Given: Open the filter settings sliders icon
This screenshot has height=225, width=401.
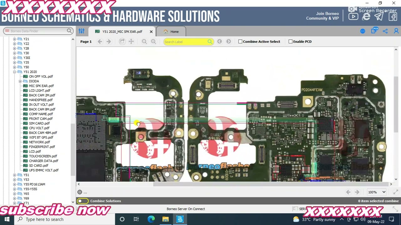Looking at the screenshot, I should pyautogui.click(x=81, y=31).
